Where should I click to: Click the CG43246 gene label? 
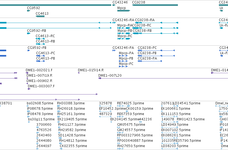(x=120, y=2)
